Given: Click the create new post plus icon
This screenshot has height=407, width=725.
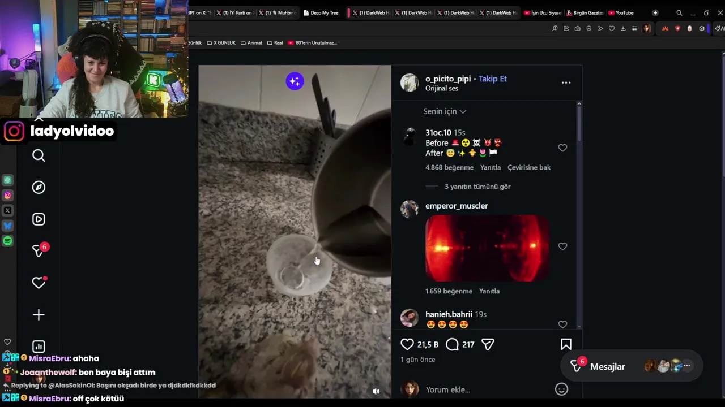Looking at the screenshot, I should [x=39, y=315].
